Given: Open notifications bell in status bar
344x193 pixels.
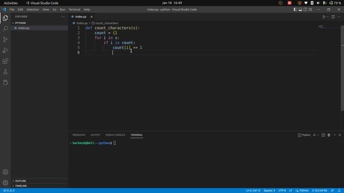Looking at the screenshot, I should pyautogui.click(x=339, y=191).
